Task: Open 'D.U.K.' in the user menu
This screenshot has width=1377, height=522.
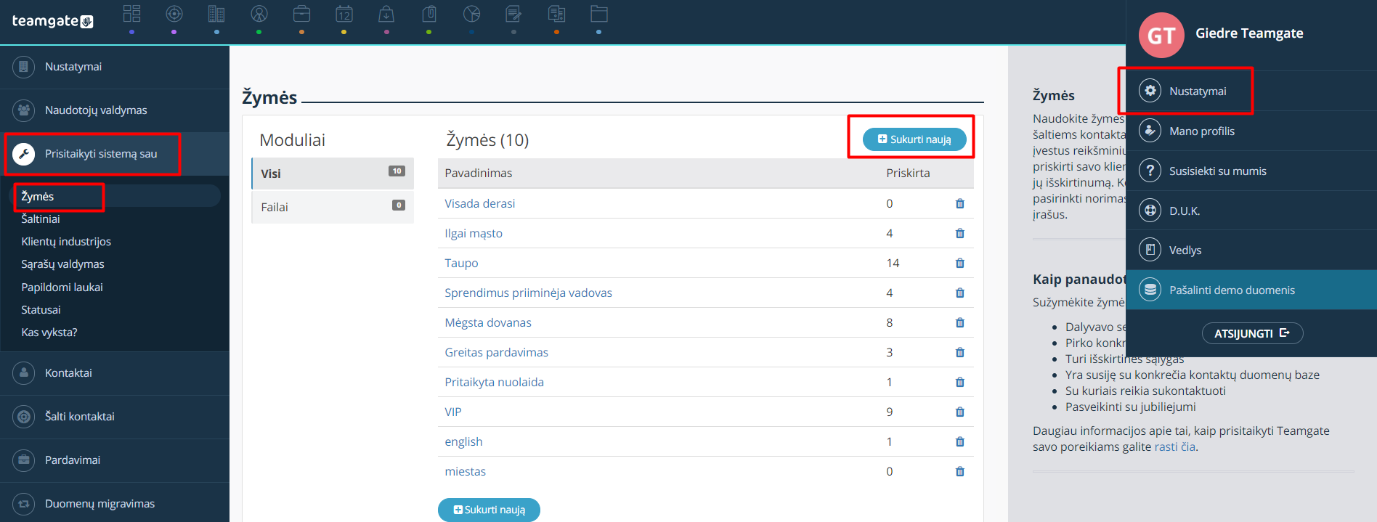Action: point(1251,211)
